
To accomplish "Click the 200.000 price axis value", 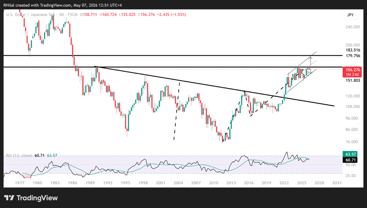I will (x=353, y=45).
